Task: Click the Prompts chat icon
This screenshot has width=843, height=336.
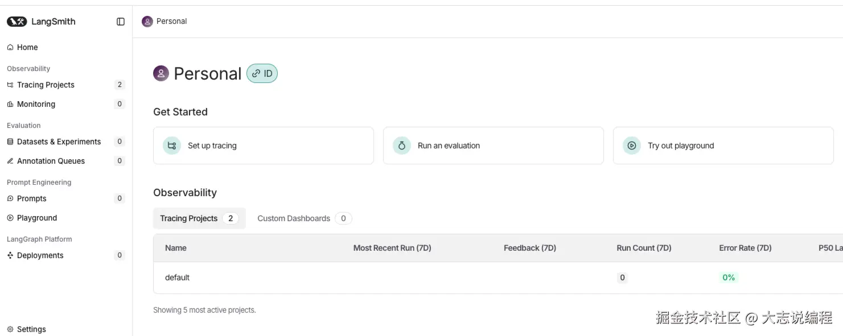Action: pyautogui.click(x=10, y=198)
